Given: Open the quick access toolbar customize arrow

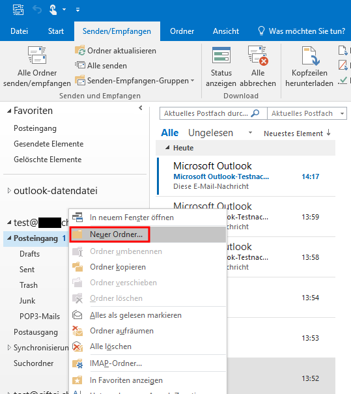Looking at the screenshot, I should (x=78, y=10).
